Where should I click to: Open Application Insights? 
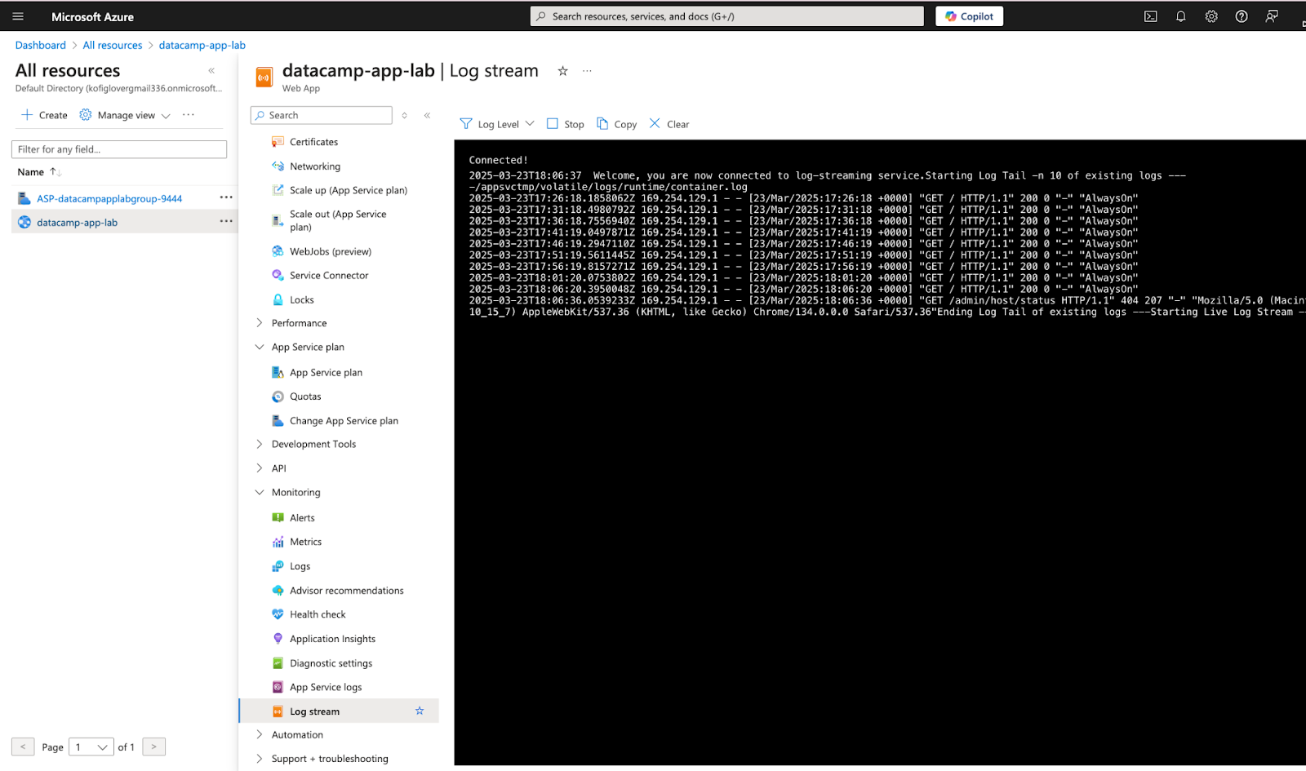(332, 639)
